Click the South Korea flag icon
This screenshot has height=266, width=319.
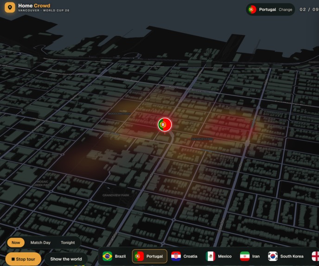click(273, 256)
